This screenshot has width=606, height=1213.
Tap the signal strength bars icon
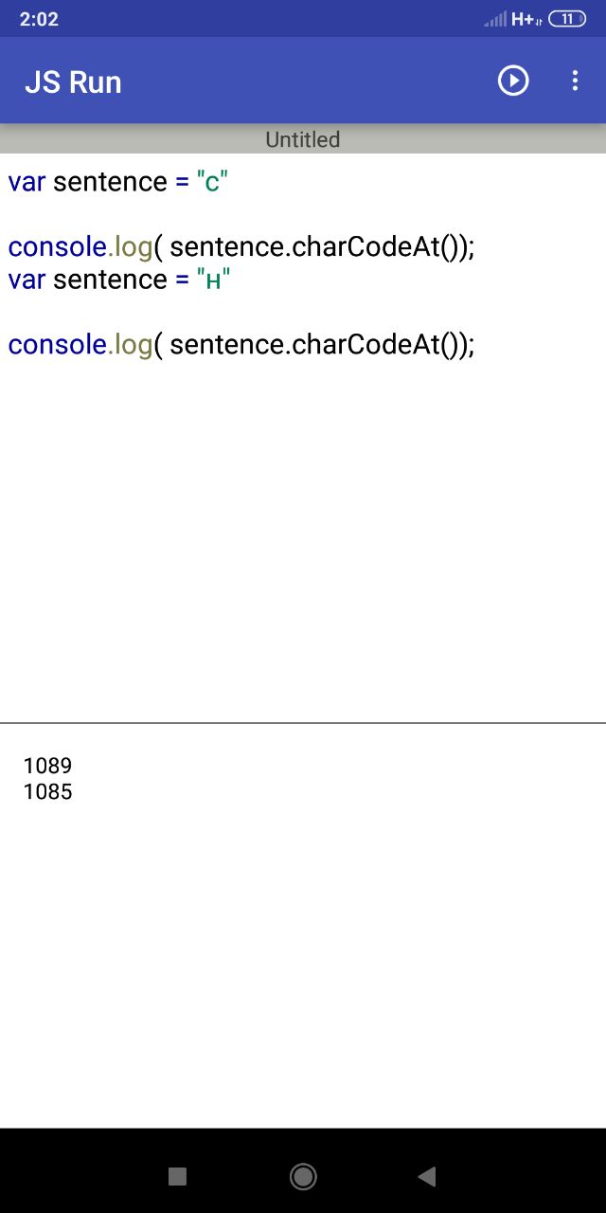(x=495, y=19)
